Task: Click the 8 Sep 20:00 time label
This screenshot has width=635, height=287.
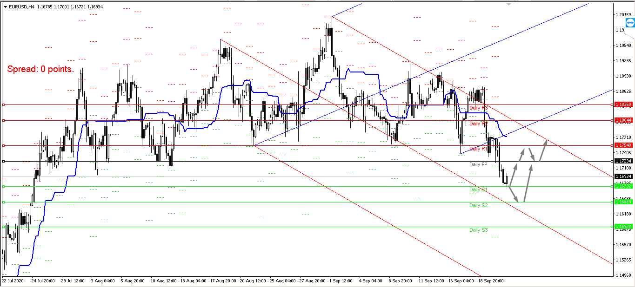Action: click(x=401, y=281)
